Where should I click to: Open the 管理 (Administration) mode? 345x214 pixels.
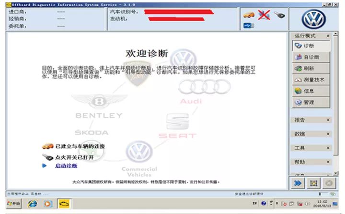311,102
